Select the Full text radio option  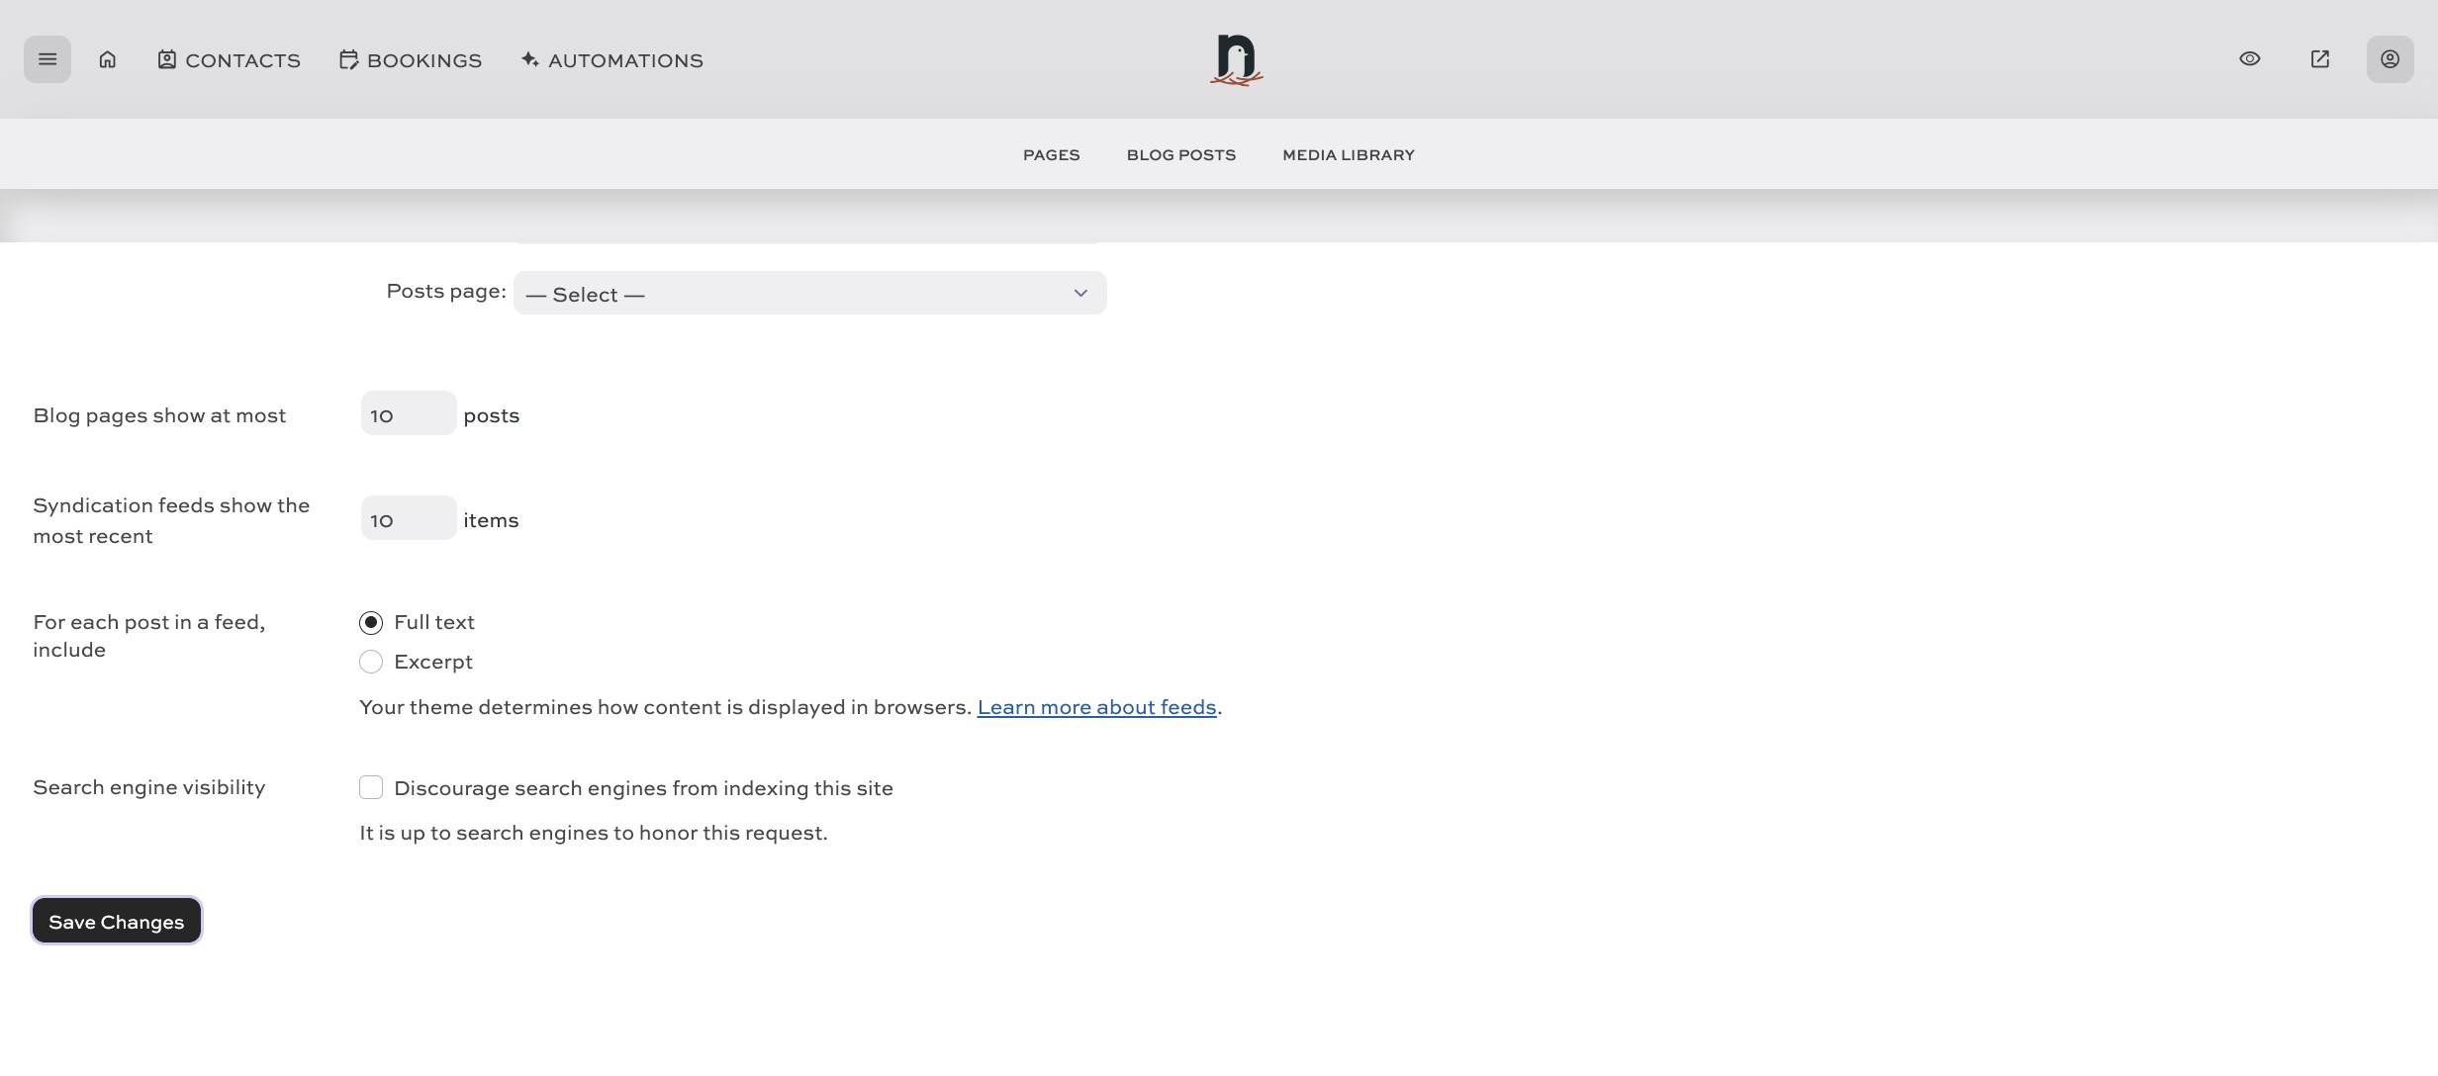tap(371, 623)
